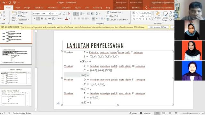This screenshot has height=115, width=205.
Task: Switch to Slide Sorter view
Action: pos(164,113)
